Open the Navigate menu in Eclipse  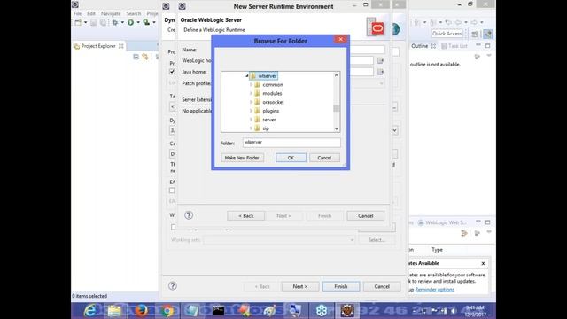pos(111,13)
